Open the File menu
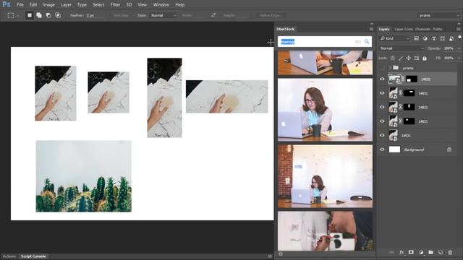This screenshot has height=260, width=463. click(x=20, y=5)
